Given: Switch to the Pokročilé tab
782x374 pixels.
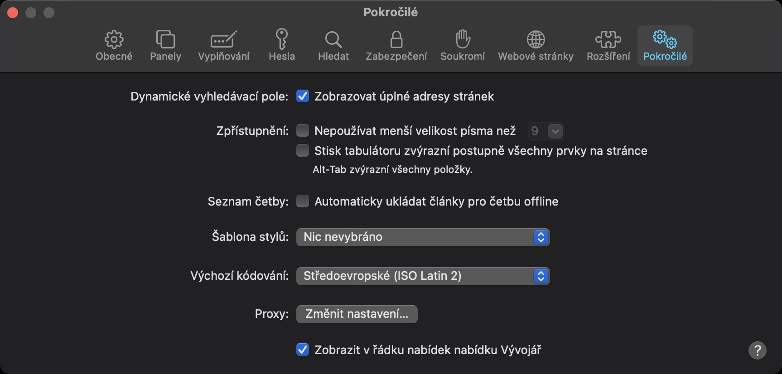Looking at the screenshot, I should tap(665, 46).
